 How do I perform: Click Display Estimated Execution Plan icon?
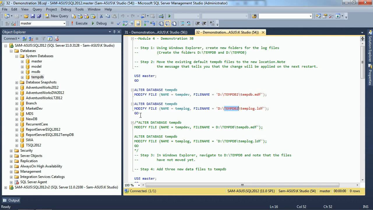[x=125, y=23]
